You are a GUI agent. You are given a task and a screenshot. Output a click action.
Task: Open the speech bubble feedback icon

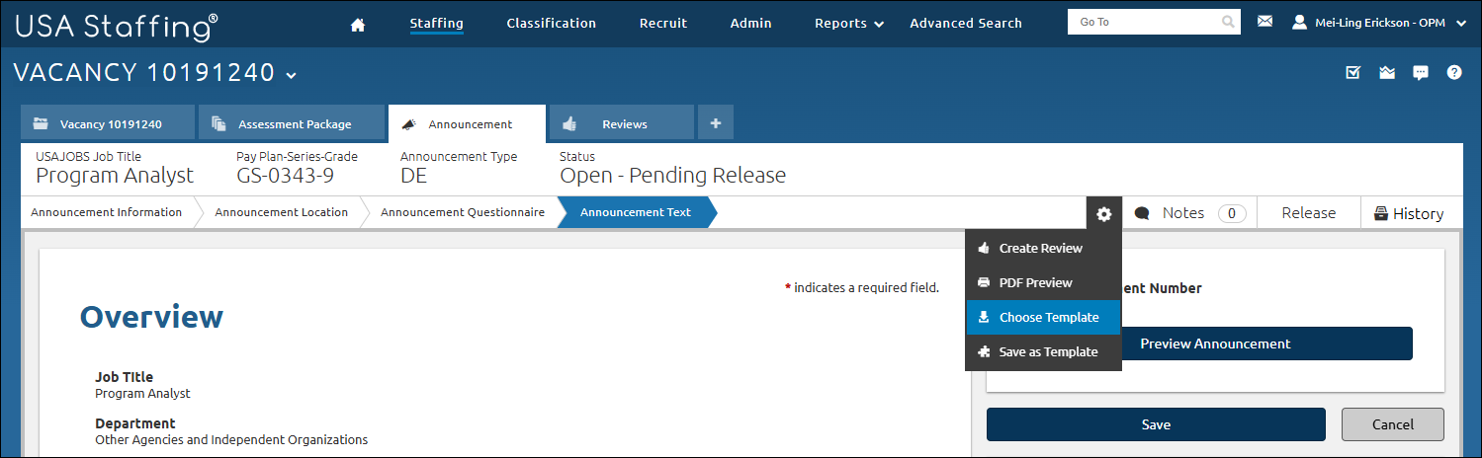tap(1421, 72)
